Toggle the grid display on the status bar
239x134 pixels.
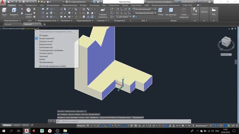click(x=88, y=125)
